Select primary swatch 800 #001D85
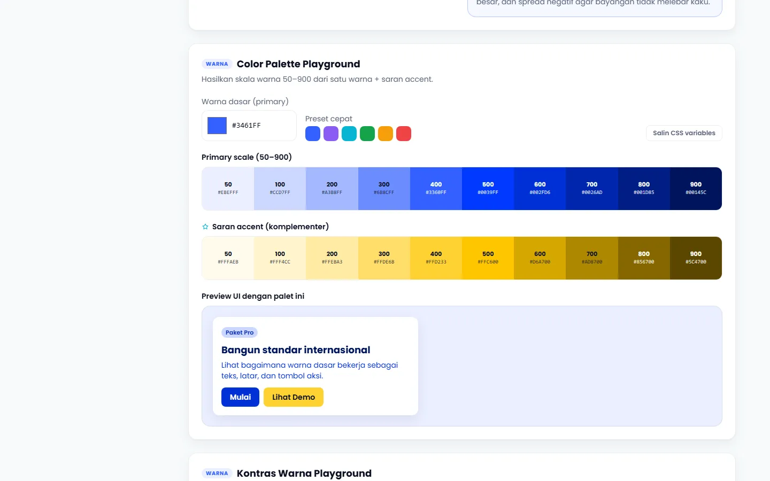 (x=644, y=189)
